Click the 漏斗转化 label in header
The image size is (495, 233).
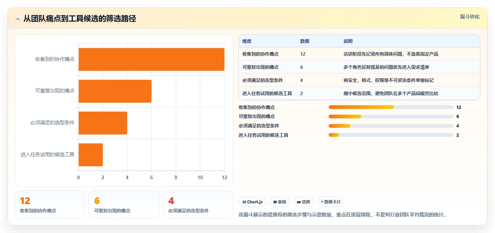(470, 17)
